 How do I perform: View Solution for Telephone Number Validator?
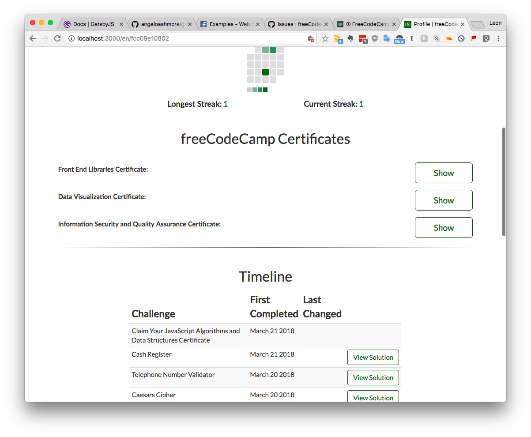[373, 378]
